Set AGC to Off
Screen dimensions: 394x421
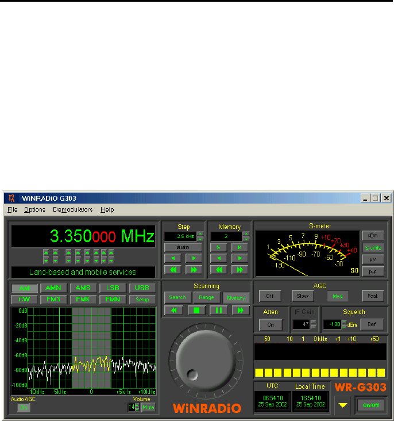pos(270,296)
